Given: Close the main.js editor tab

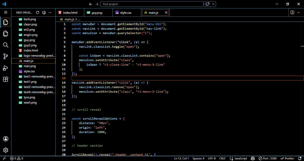Looking at the screenshot, I should [x=166, y=12].
